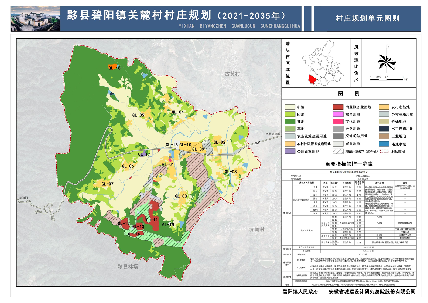The width and height of the screenshot is (428, 303).
Task: Click the 林地 legend color swatch
Action: click(x=290, y=122)
